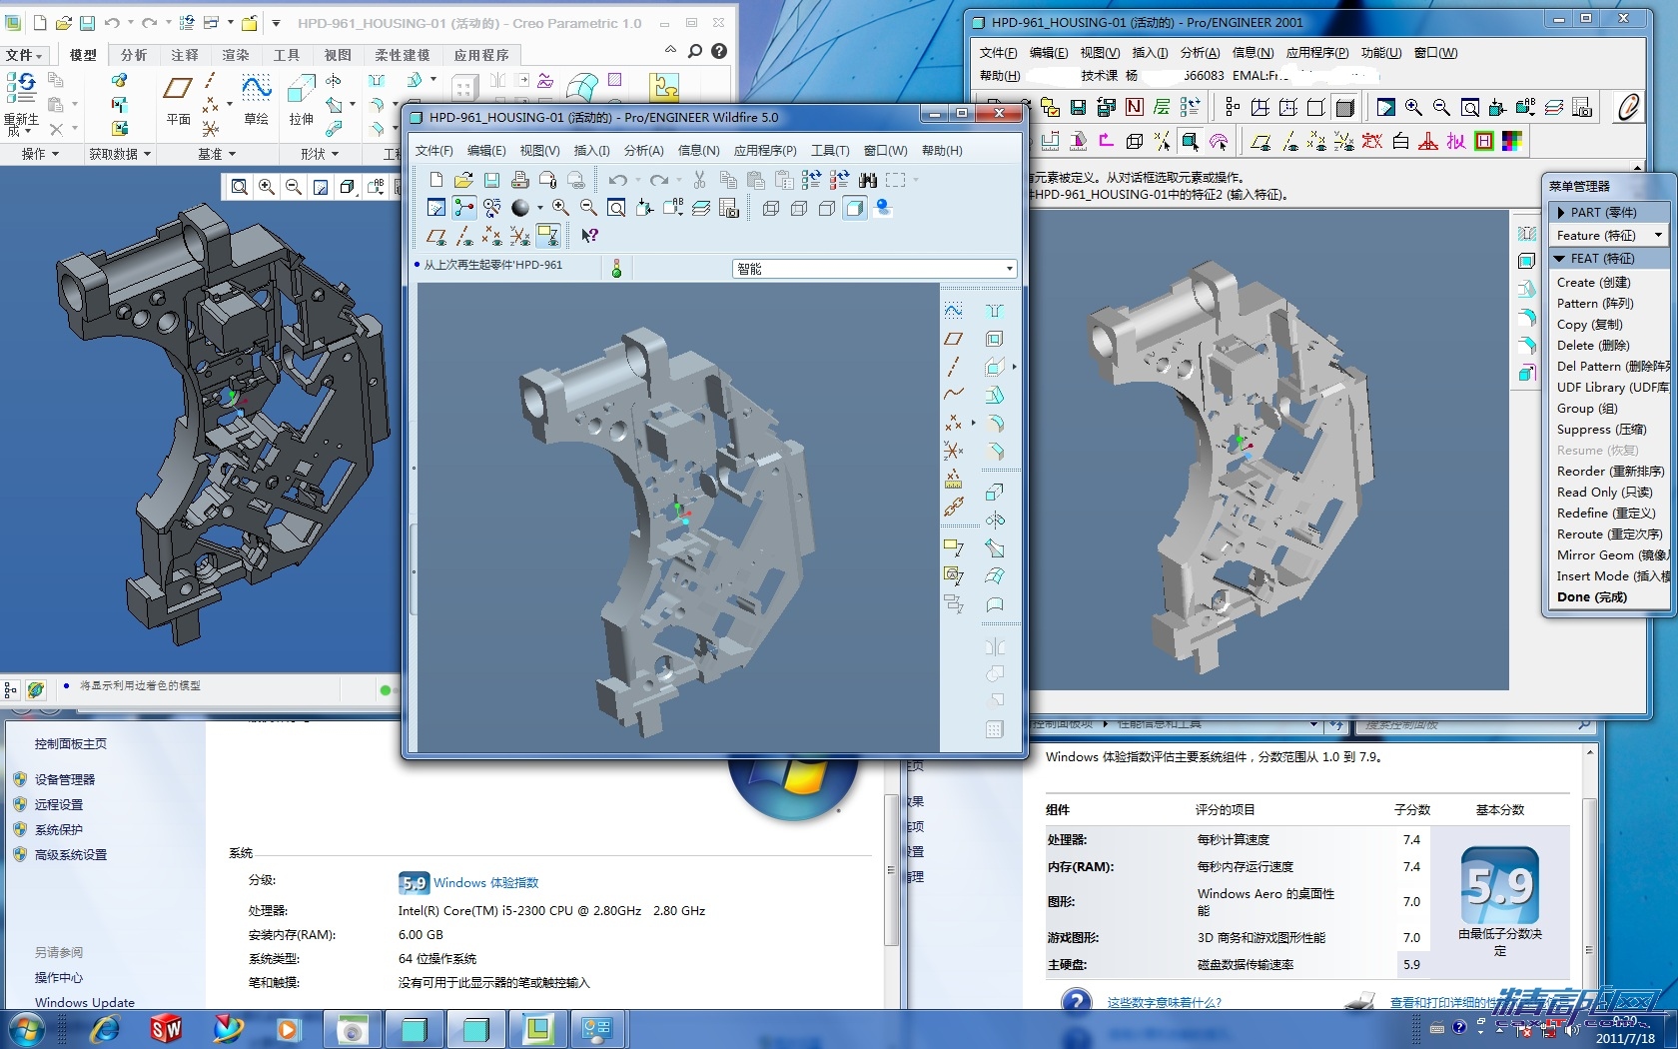Viewport: 1678px width, 1049px height.
Task: Toggle shaded display in Pro/E 2001 toolbar
Action: click(x=1343, y=107)
